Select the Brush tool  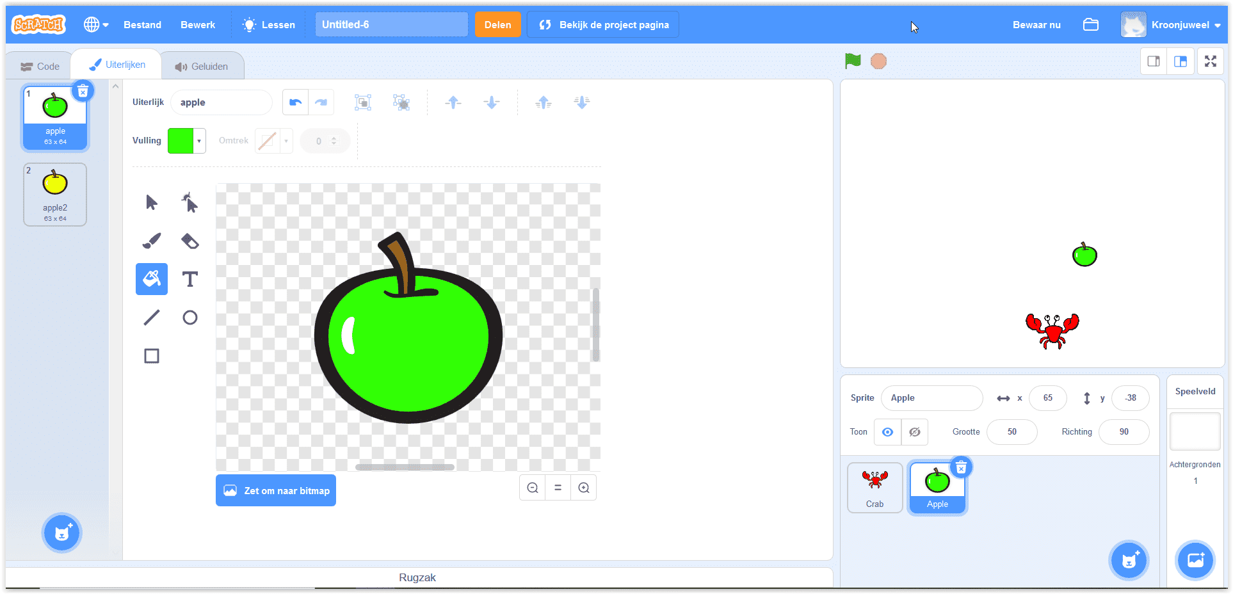pyautogui.click(x=152, y=241)
